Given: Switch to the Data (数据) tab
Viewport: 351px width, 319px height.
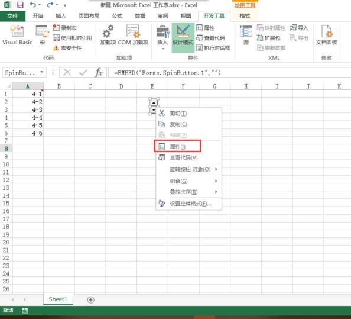Looking at the screenshot, I should pyautogui.click(x=140, y=16).
